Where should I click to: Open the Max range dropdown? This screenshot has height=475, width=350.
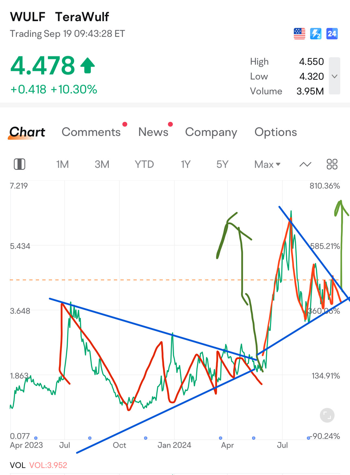267,164
